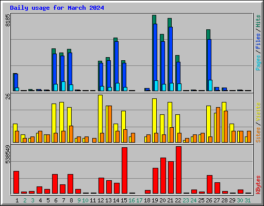The height and width of the screenshot is (206, 264).
Task: Click day 26 on the x-axis
Action: (209, 200)
